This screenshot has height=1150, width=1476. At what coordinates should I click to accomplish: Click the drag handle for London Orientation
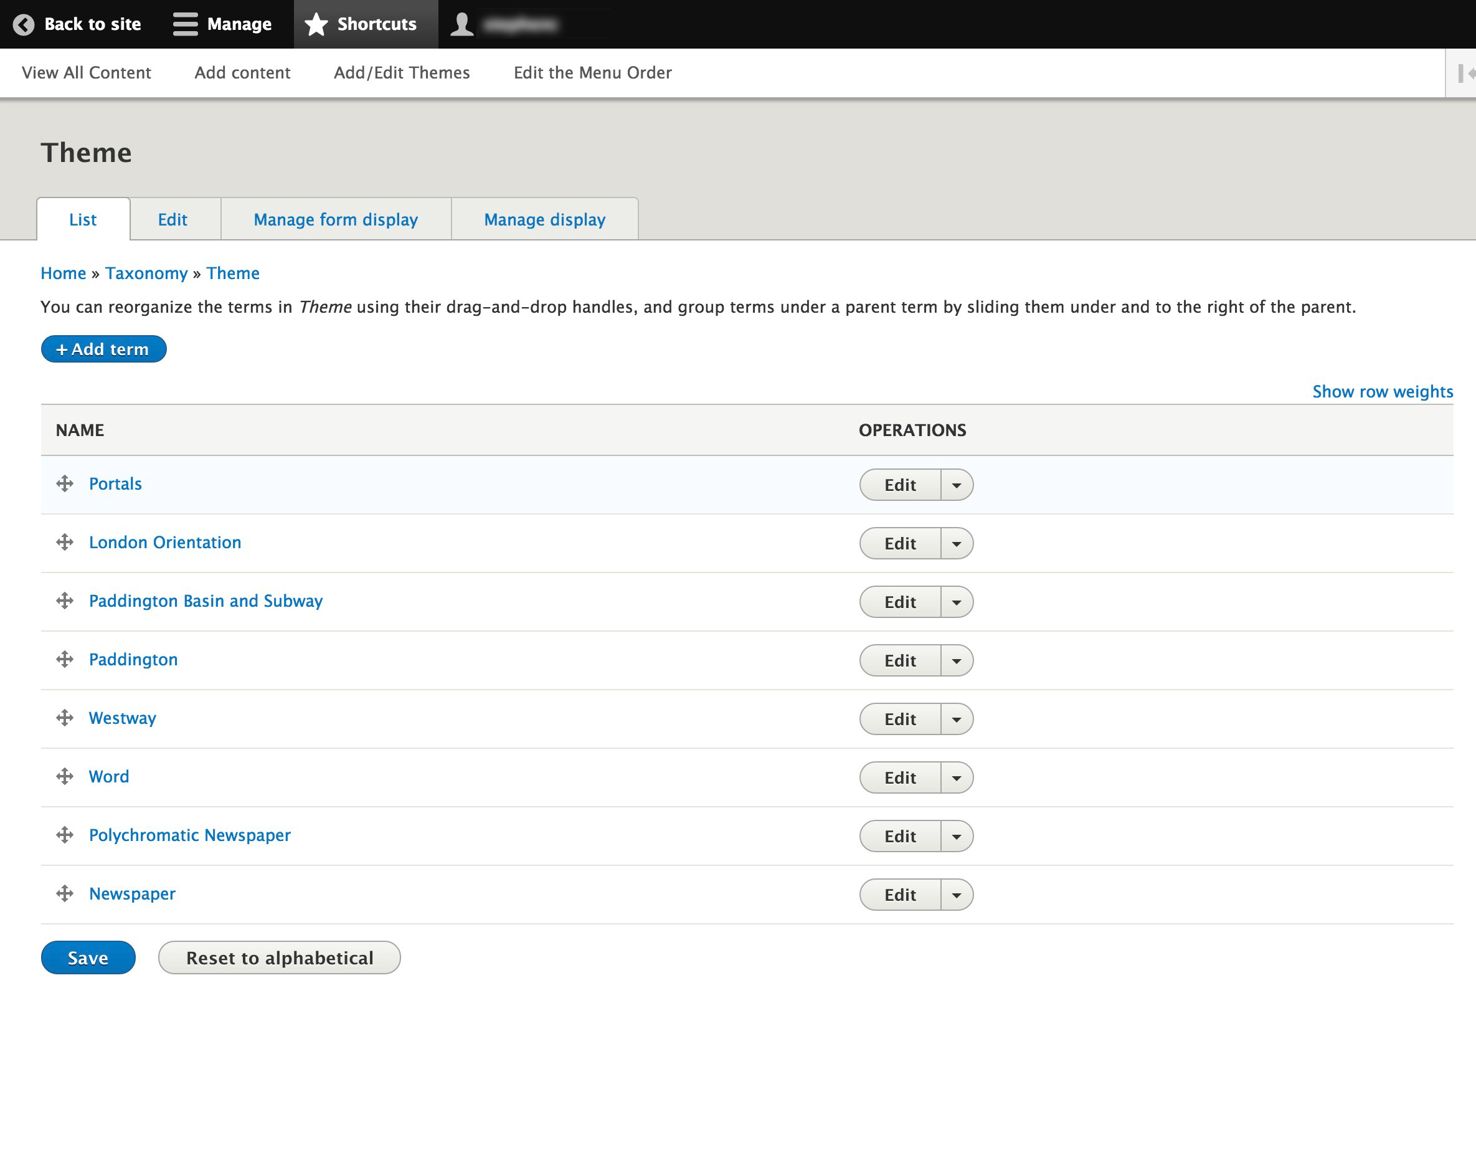(x=64, y=542)
